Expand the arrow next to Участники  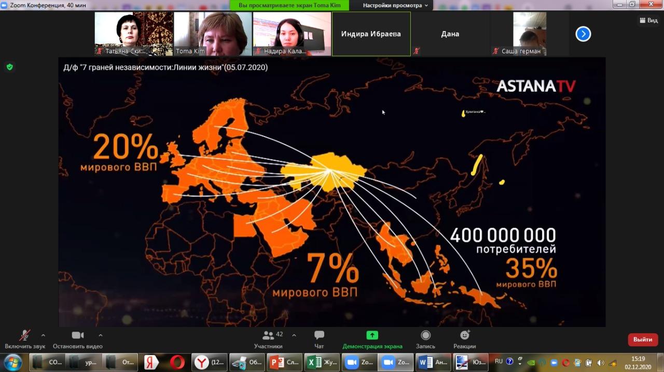pyautogui.click(x=294, y=335)
